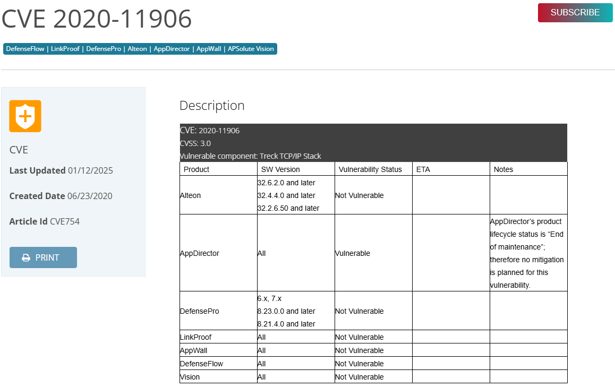Click the Description heading
This screenshot has height=387, width=615.
pyautogui.click(x=212, y=106)
